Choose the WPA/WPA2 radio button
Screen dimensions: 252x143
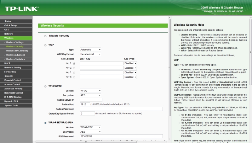45,86
